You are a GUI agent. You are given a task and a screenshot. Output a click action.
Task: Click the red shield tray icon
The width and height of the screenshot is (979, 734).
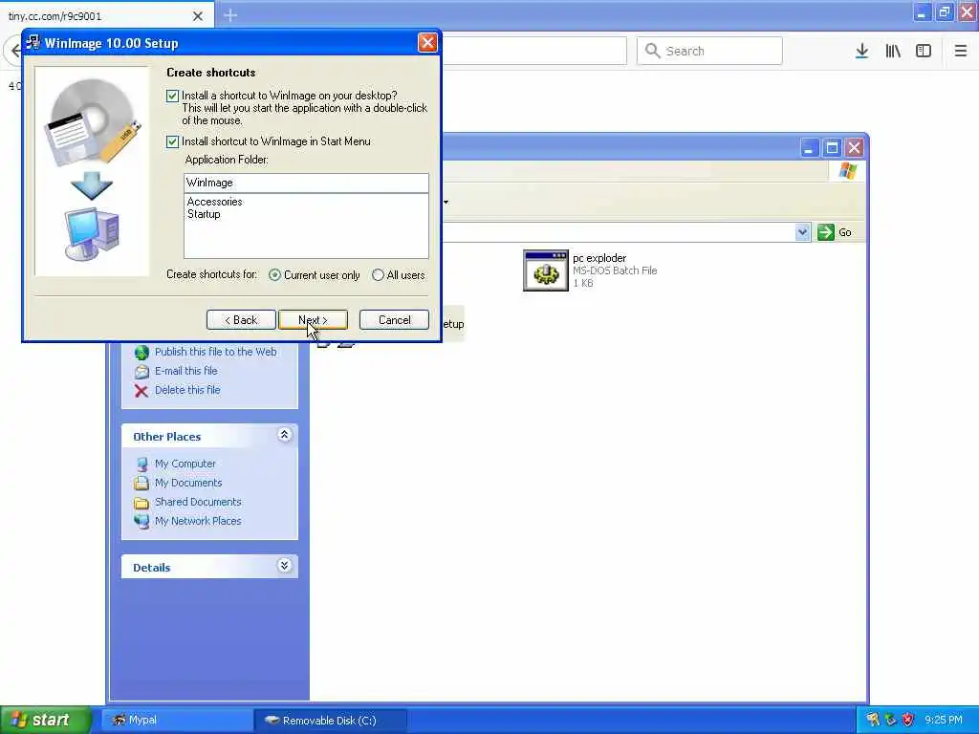click(908, 720)
